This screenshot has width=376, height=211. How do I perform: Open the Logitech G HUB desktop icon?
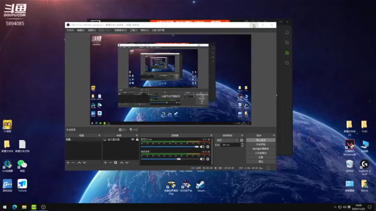[365, 167]
